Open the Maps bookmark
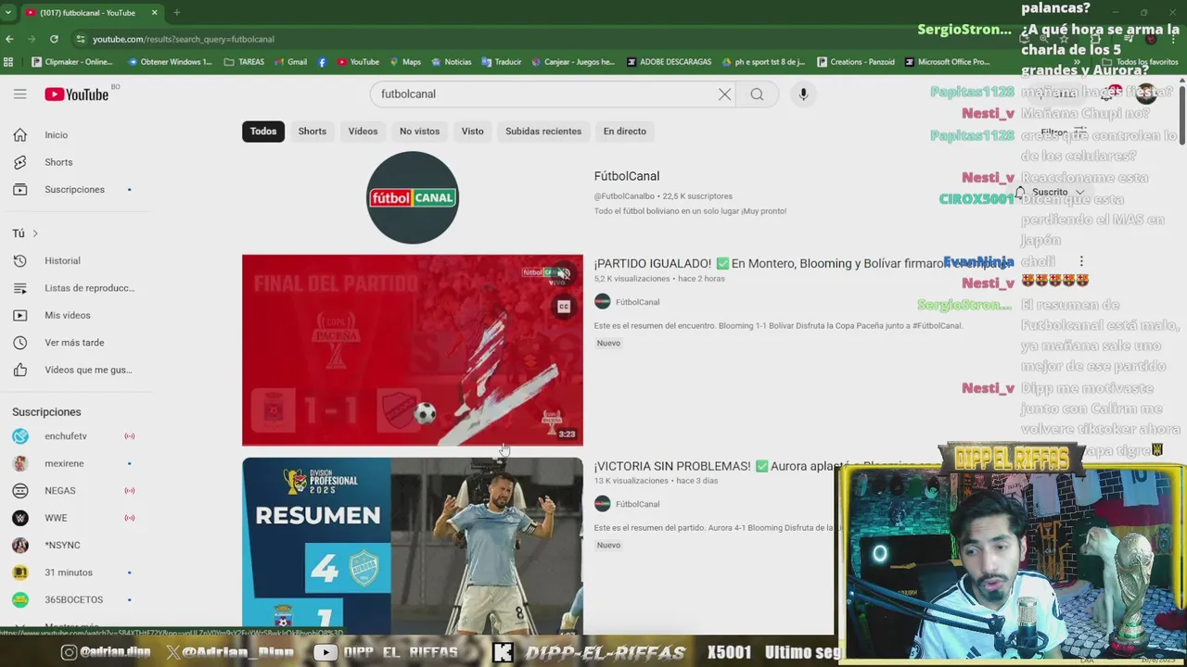1187x667 pixels. click(x=405, y=62)
